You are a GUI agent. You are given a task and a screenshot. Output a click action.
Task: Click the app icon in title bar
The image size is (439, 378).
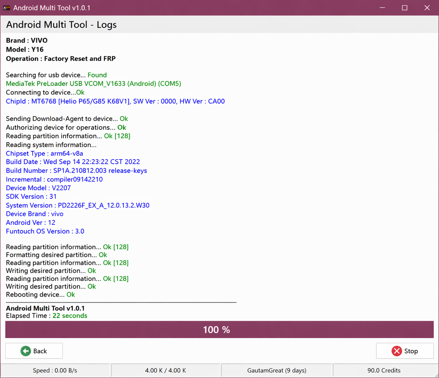pos(6,8)
